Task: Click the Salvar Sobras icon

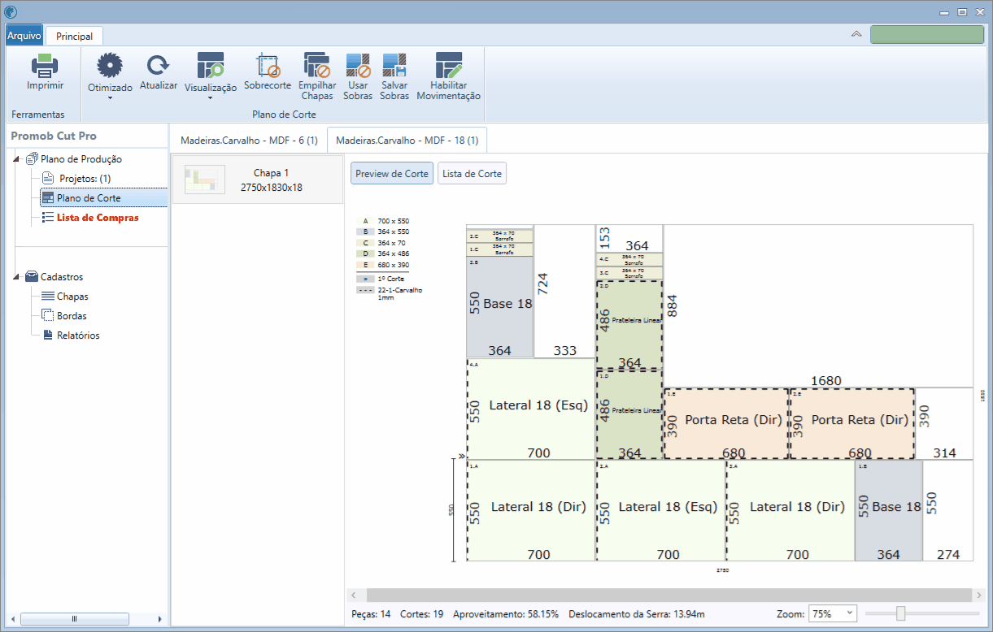Action: (394, 65)
